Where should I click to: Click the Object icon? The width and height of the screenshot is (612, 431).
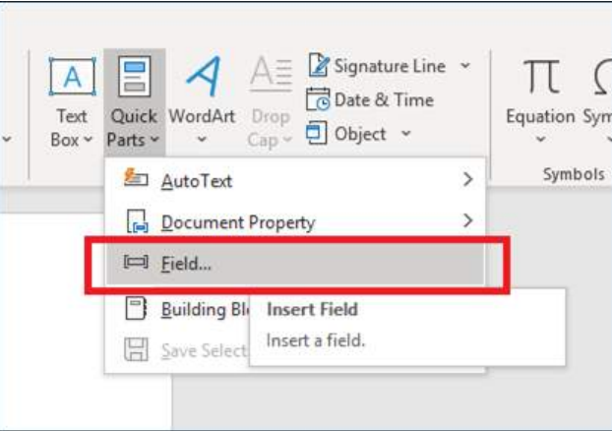pos(317,133)
